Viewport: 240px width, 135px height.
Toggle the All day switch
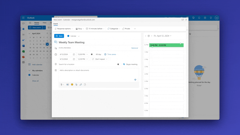click(93, 54)
